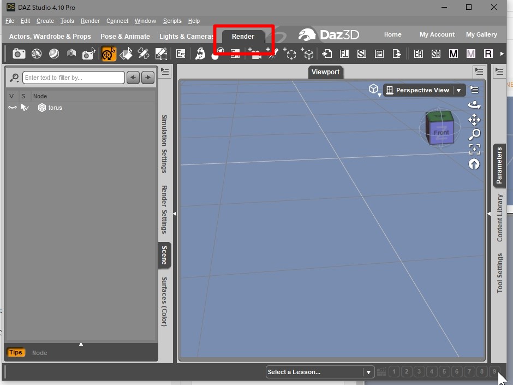The height and width of the screenshot is (385, 513).
Task: Click the white M toolbar icon
Action: click(x=453, y=54)
